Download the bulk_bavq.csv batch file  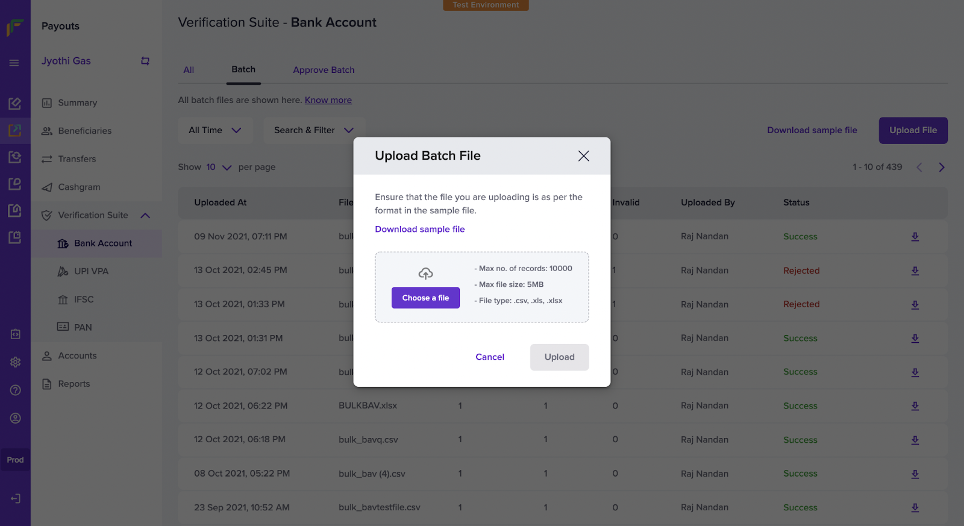[x=915, y=440]
